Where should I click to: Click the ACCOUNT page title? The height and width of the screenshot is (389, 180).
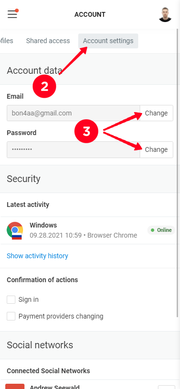pos(90,15)
